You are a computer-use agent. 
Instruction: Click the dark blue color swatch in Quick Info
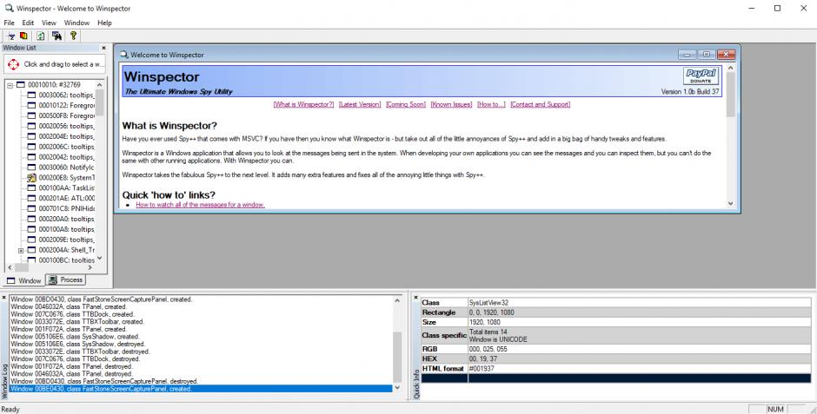[x=616, y=378]
